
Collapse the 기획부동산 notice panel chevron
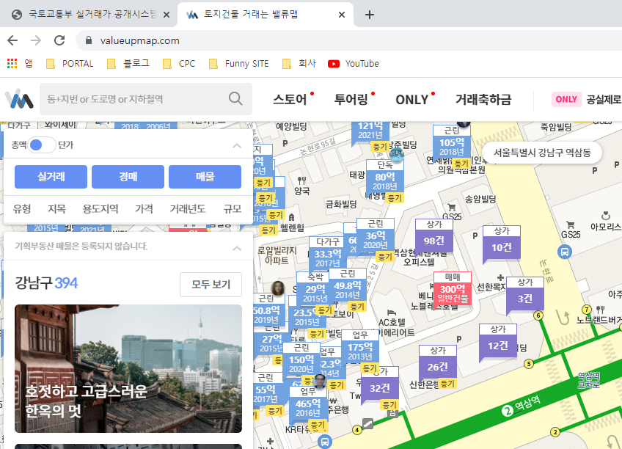[x=237, y=248]
